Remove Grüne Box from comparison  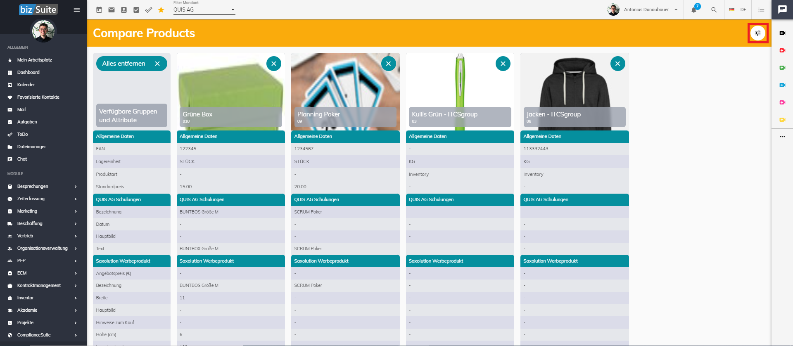click(274, 64)
